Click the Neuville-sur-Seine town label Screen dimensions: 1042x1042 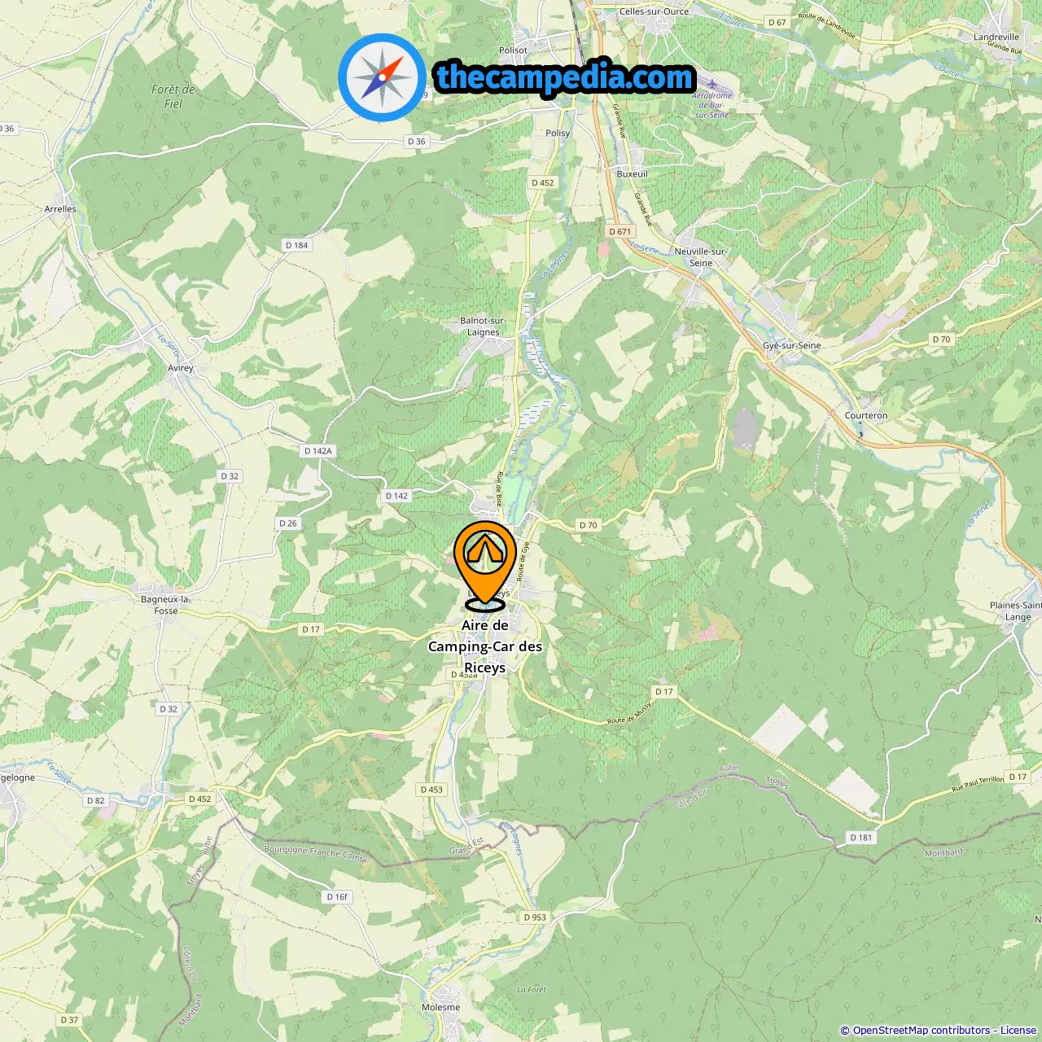[701, 257]
